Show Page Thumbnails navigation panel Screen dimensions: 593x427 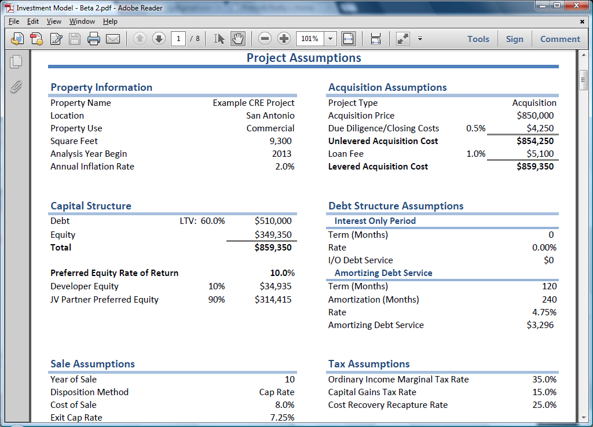pyautogui.click(x=16, y=61)
